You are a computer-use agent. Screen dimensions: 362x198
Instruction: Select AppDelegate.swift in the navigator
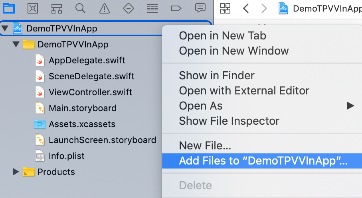click(x=87, y=60)
